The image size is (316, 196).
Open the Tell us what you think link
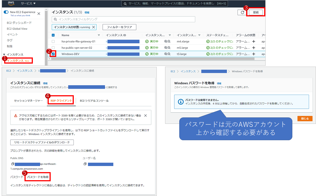pos(20,16)
